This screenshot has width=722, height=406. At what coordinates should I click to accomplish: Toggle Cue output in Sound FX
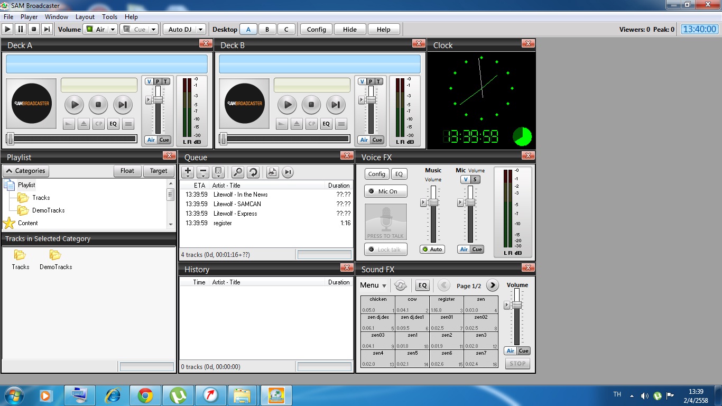tap(523, 351)
